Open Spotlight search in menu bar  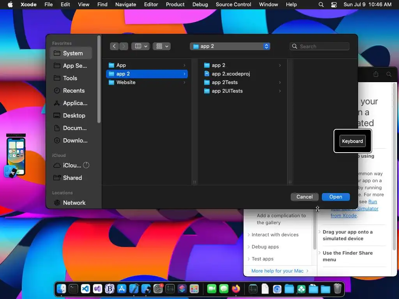(x=321, y=4)
